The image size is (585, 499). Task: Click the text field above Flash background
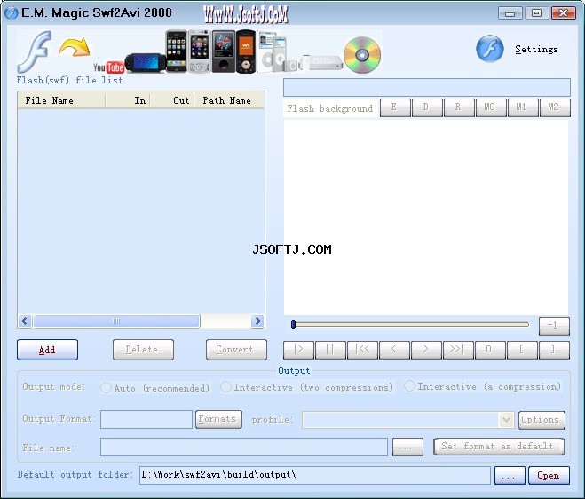427,87
